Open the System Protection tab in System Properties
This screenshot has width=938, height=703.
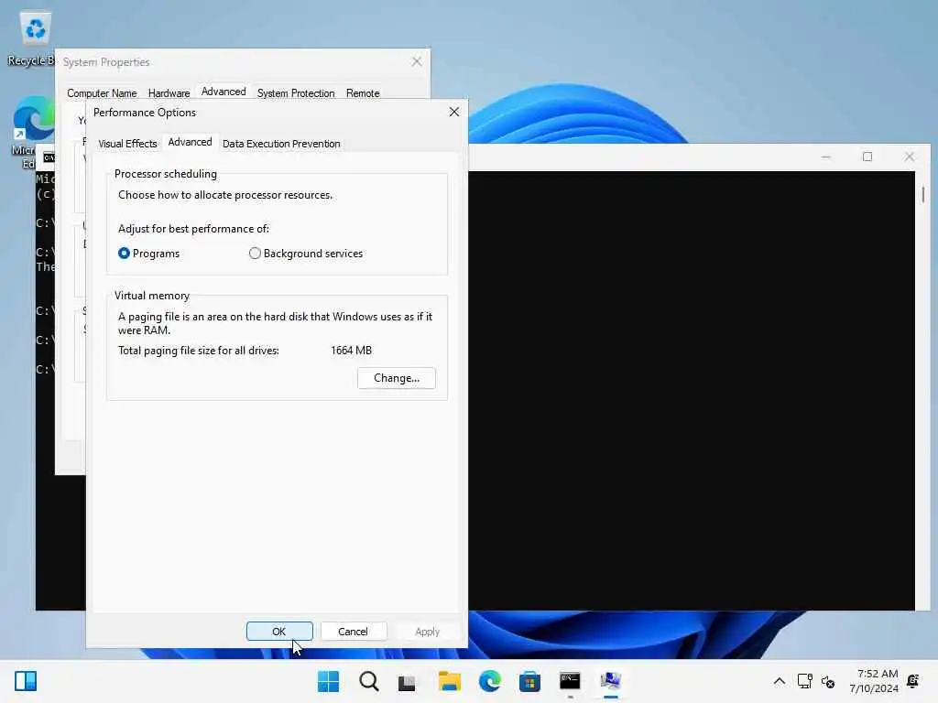pyautogui.click(x=296, y=93)
